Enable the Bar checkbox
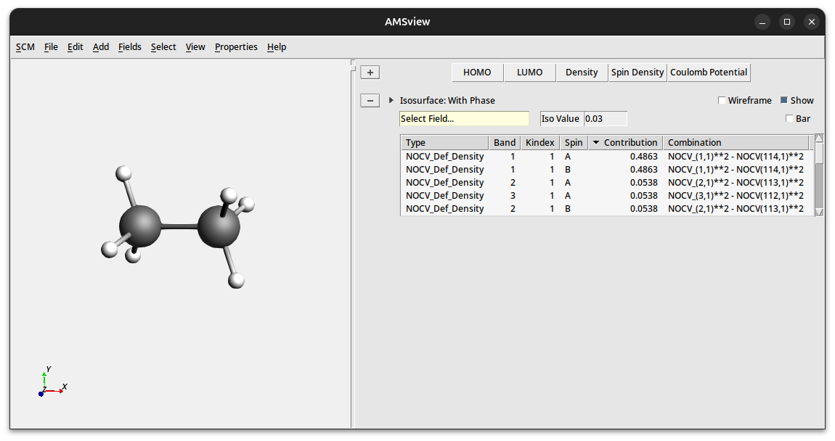 click(789, 119)
